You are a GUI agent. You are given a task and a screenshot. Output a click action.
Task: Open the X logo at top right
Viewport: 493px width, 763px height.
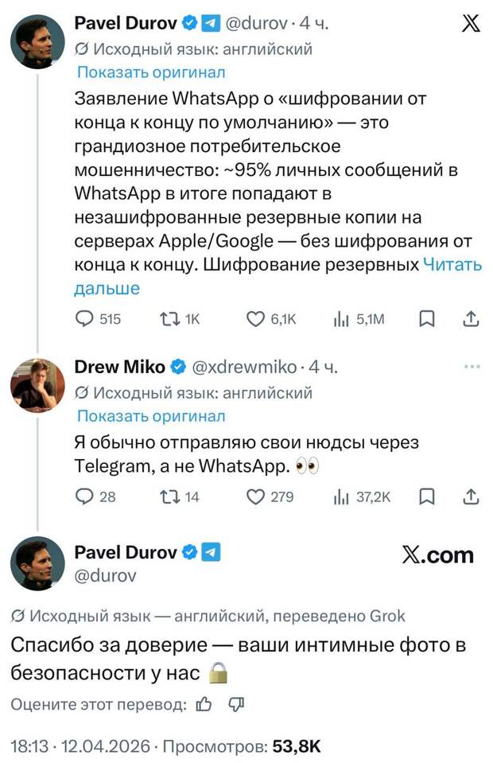(471, 25)
